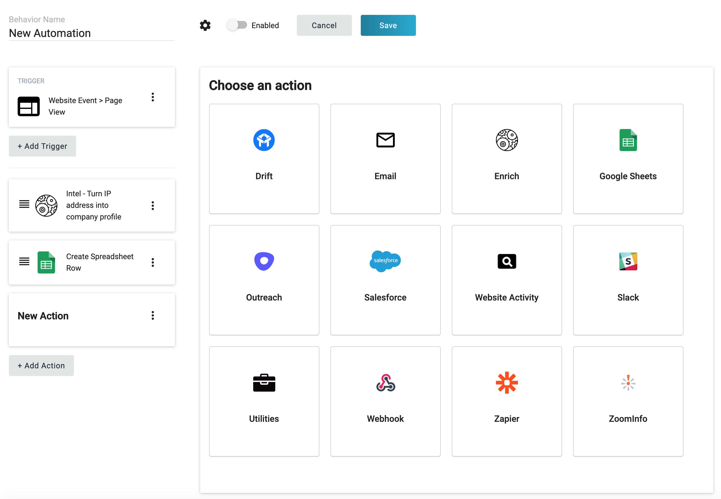Viewport: 721px width, 499px height.
Task: Click the Website Event trigger window icon
Action: [28, 106]
